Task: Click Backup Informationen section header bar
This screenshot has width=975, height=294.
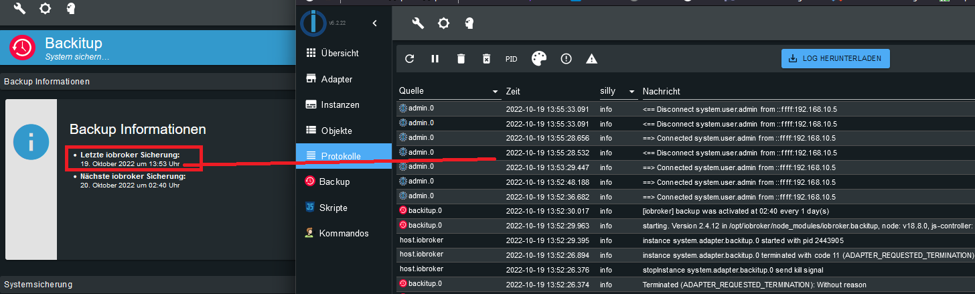Action: tap(147, 82)
